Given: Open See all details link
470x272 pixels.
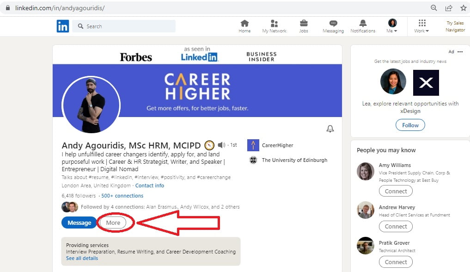Looking at the screenshot, I should coord(82,258).
